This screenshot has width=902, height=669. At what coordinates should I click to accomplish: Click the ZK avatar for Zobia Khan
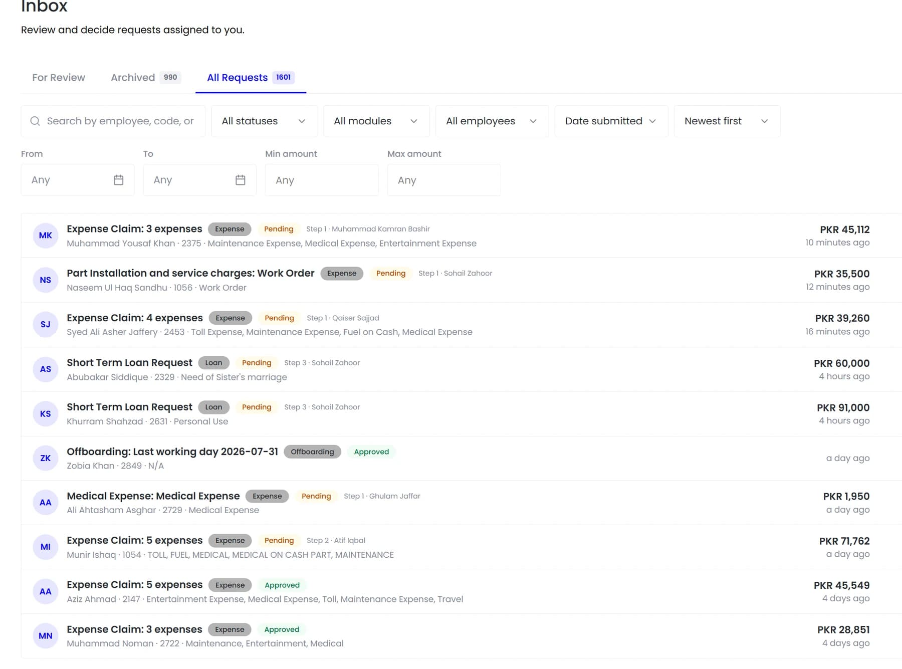click(x=46, y=458)
